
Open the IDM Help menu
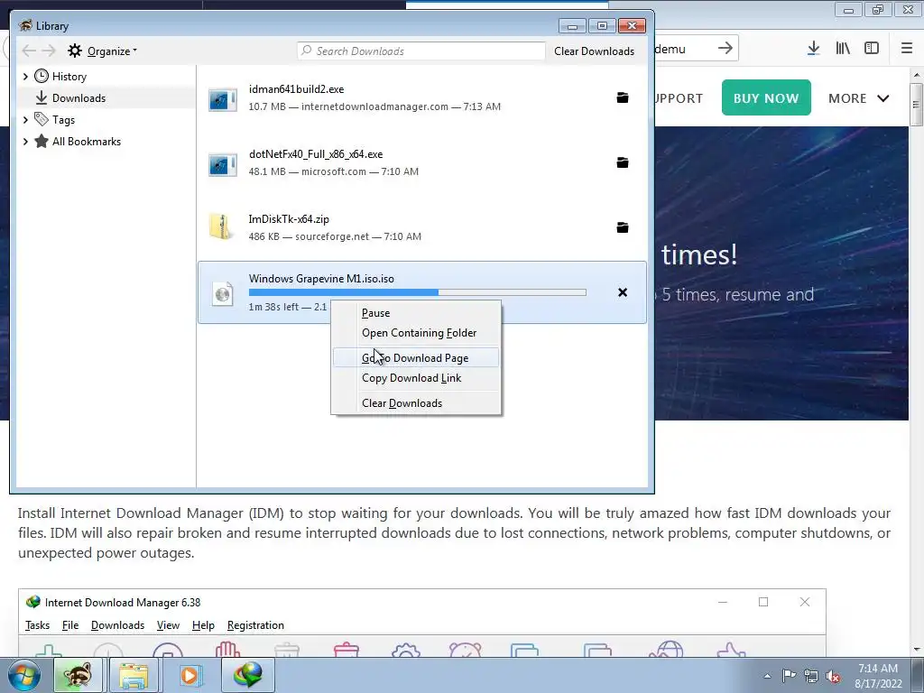coord(203,625)
